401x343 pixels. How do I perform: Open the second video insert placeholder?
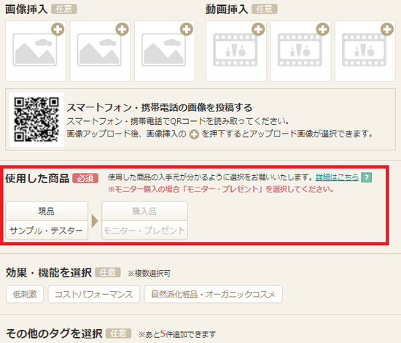tap(300, 51)
